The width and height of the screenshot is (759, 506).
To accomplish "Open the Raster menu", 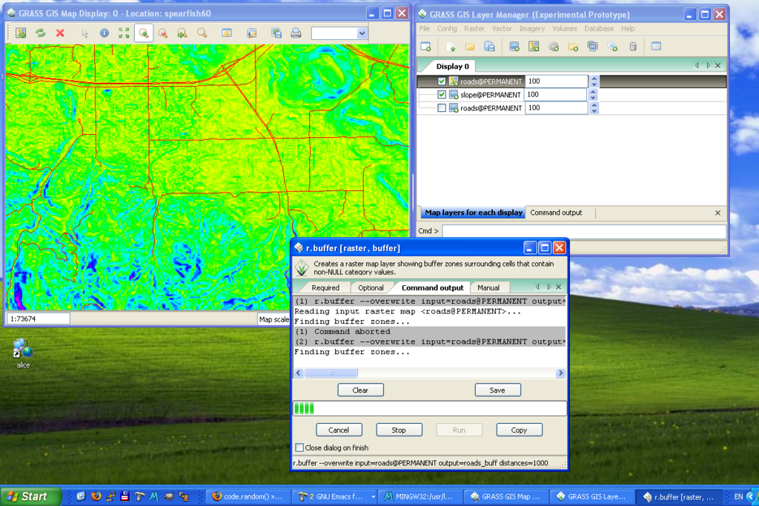I will click(474, 29).
